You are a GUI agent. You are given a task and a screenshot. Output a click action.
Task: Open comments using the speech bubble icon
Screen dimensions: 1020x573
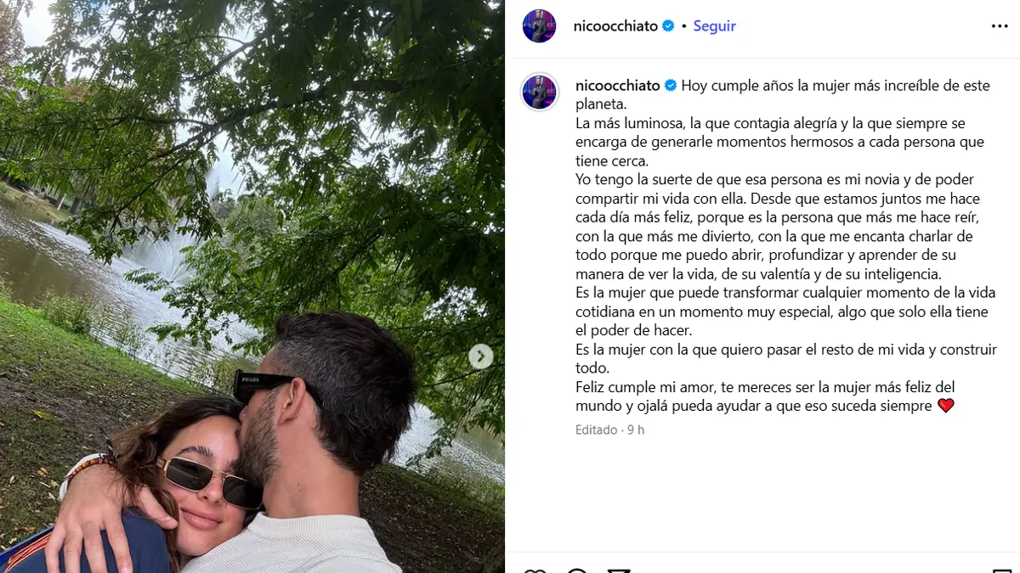tap(577, 570)
